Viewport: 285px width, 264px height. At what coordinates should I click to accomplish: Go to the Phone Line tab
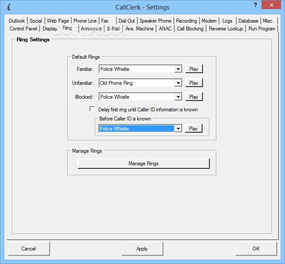coord(85,21)
